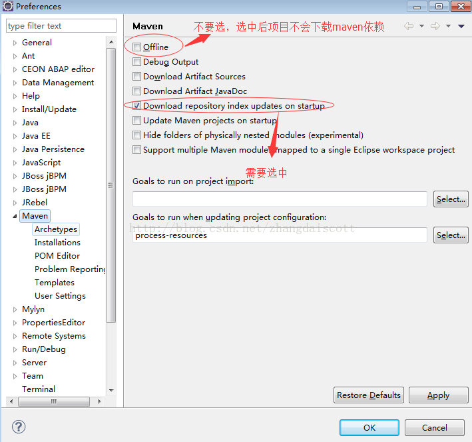Select the Java Persistence item
This screenshot has width=472, height=442.
(53, 149)
